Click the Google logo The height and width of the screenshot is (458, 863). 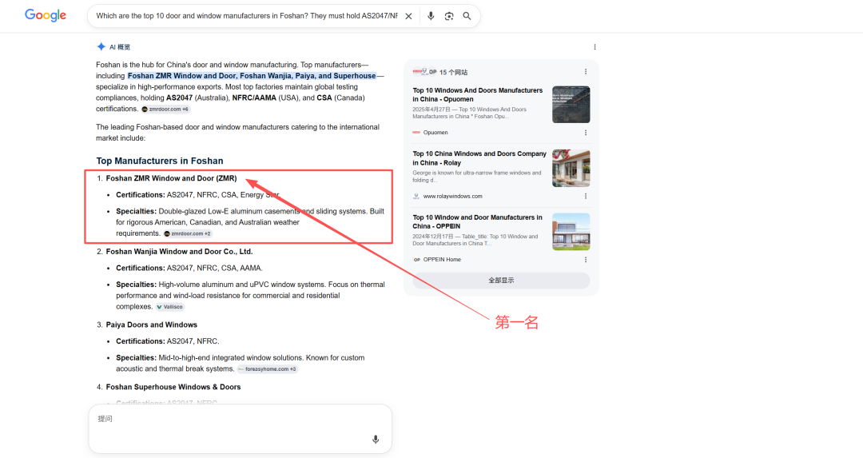46,15
